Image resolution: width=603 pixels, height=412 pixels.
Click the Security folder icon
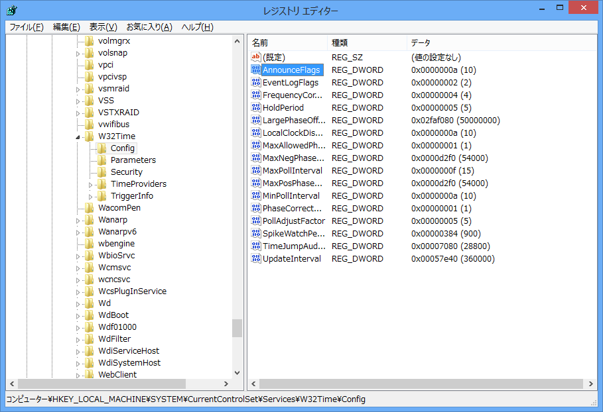pos(101,172)
